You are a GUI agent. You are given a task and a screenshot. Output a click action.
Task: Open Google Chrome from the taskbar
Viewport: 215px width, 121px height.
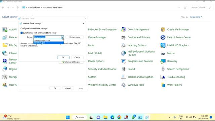(119, 117)
